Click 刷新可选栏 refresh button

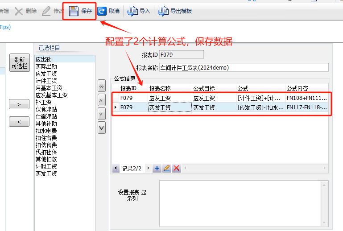pos(20,63)
